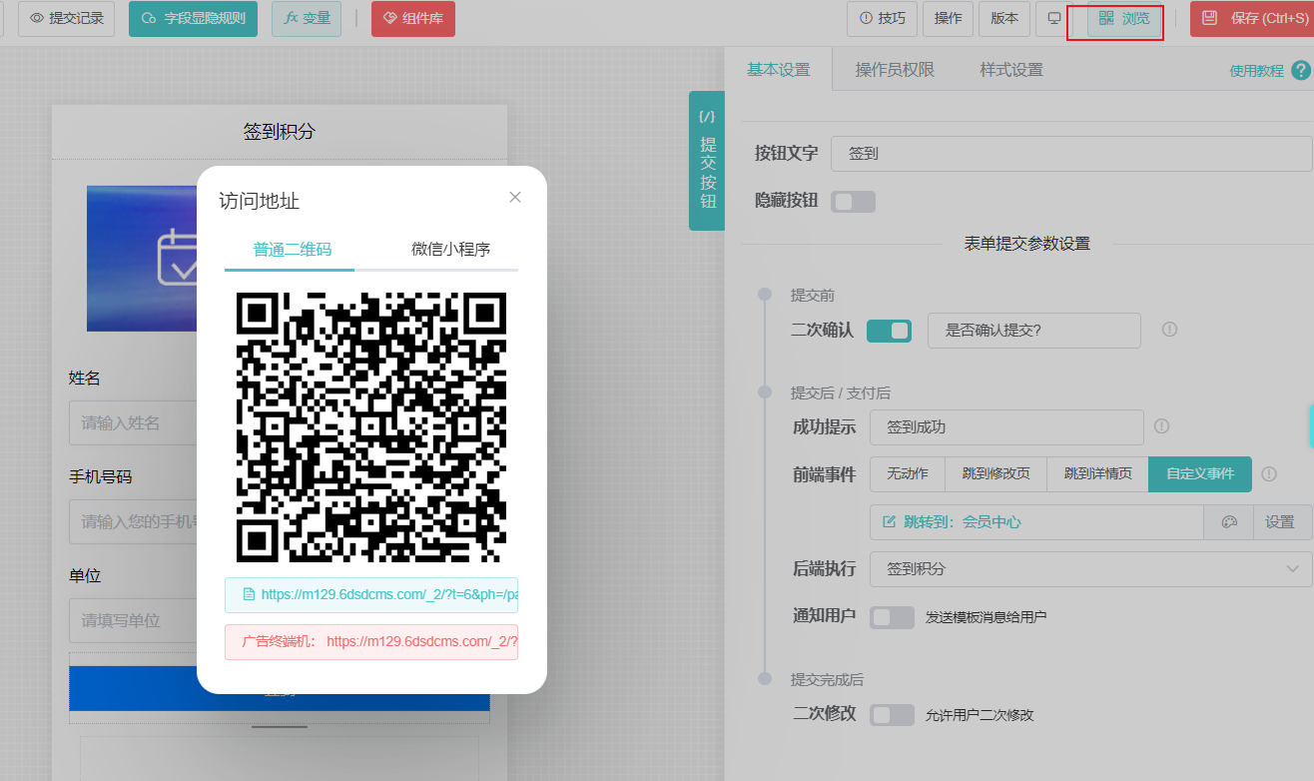Viewport: 1314px width, 781px height.
Task: Click the 提交按钮 vertical side tab
Action: (707, 161)
